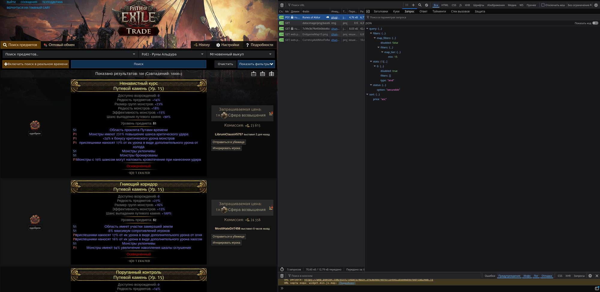Toggle the request details pane icon
This screenshot has width=600, height=292.
[368, 11]
